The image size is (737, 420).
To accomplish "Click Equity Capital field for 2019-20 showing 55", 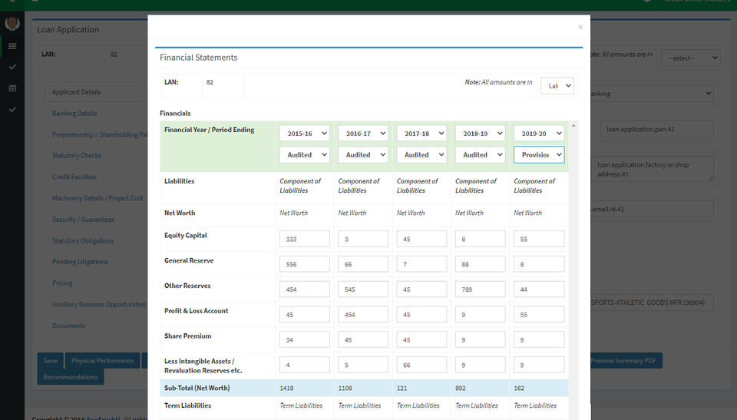I will pos(539,239).
